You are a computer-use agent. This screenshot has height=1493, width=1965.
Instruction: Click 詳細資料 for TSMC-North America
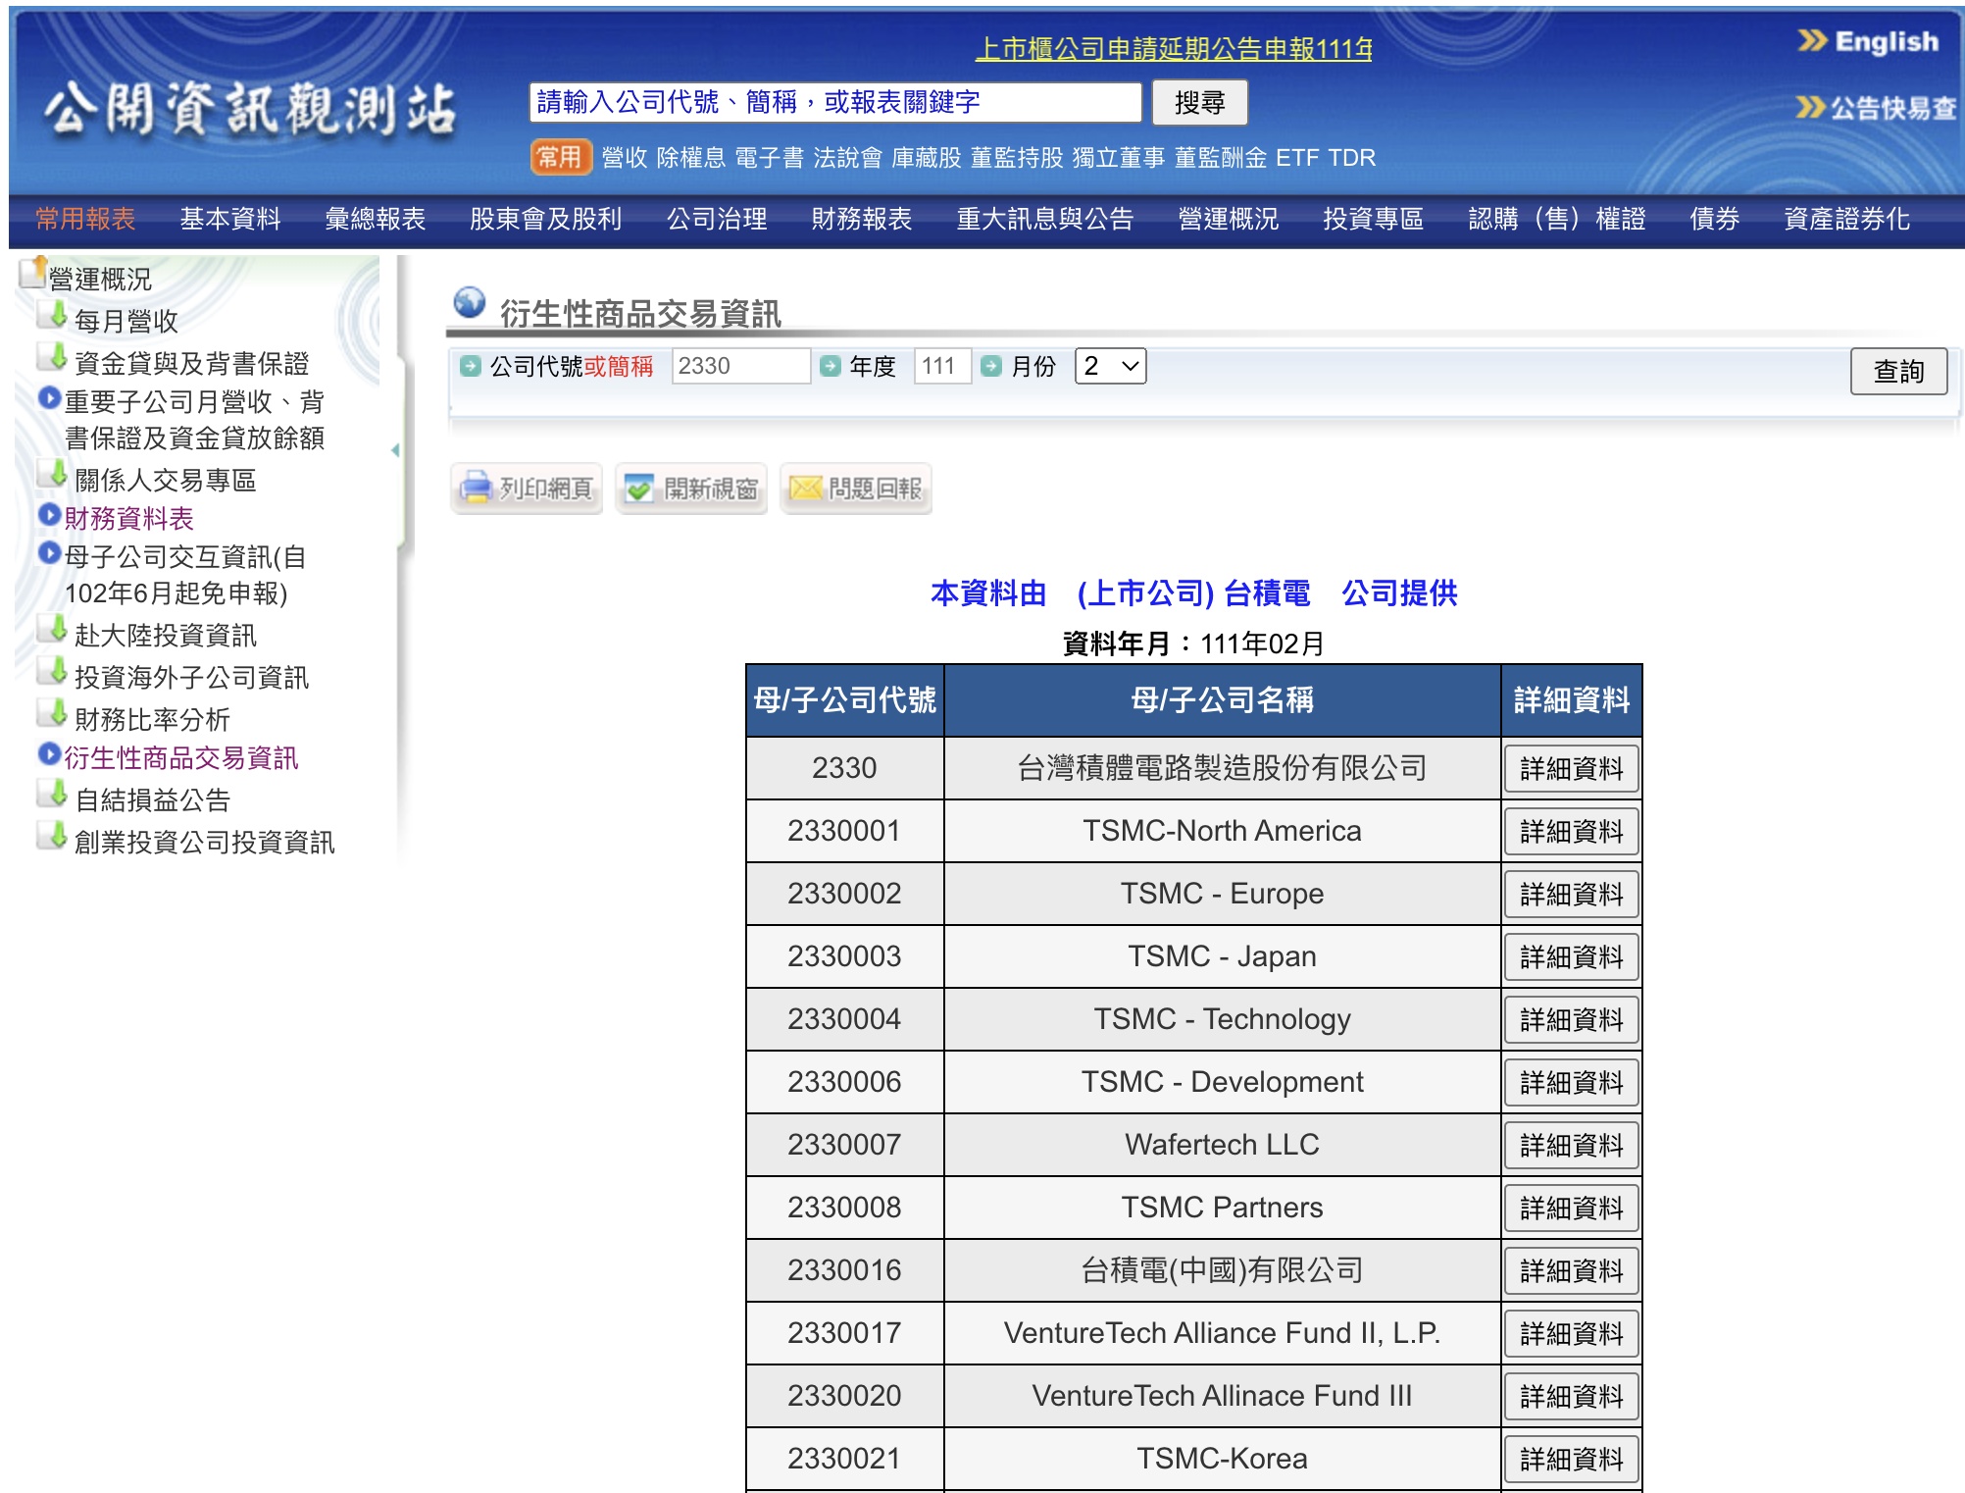(x=1572, y=831)
